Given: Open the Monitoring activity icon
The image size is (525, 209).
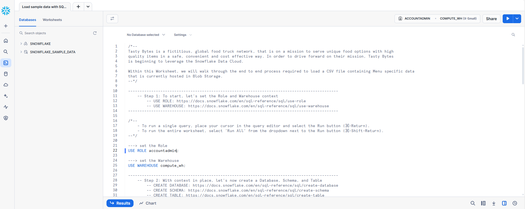Looking at the screenshot, I should pos(6,107).
